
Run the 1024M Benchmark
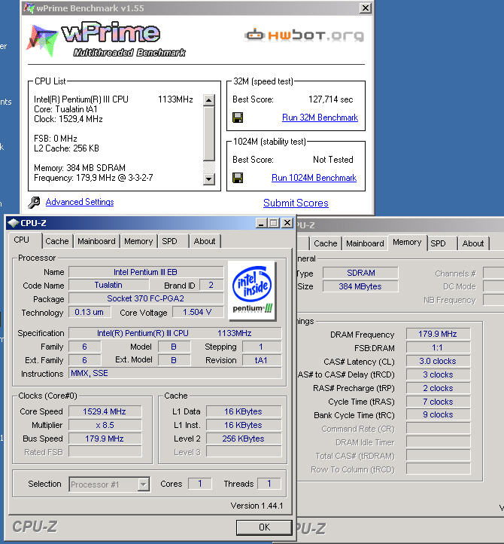pos(314,178)
